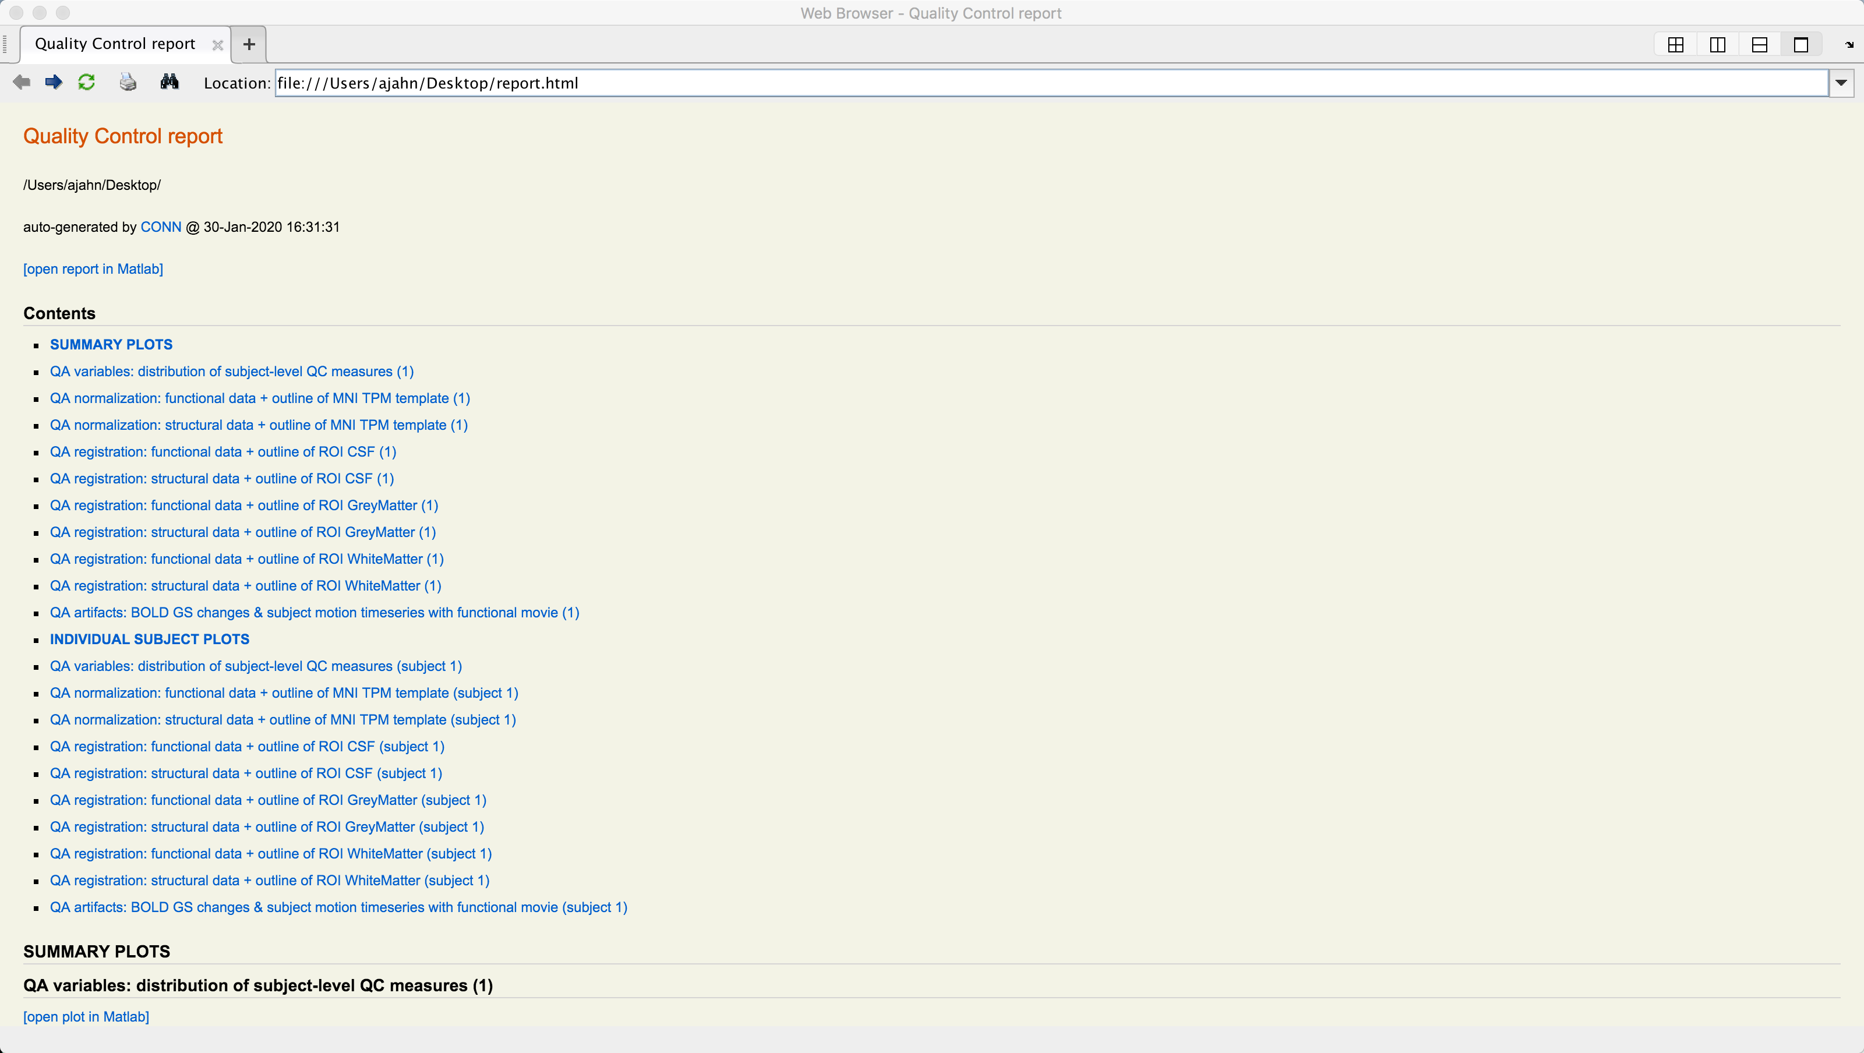1864x1053 pixels.
Task: Click the SUMMARY PLOTS section heading below contents
Action: [x=97, y=952]
